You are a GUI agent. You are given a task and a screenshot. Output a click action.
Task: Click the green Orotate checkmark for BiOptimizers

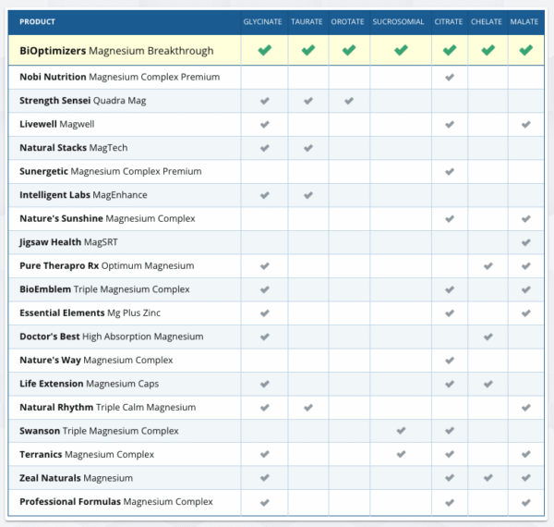[x=349, y=50]
